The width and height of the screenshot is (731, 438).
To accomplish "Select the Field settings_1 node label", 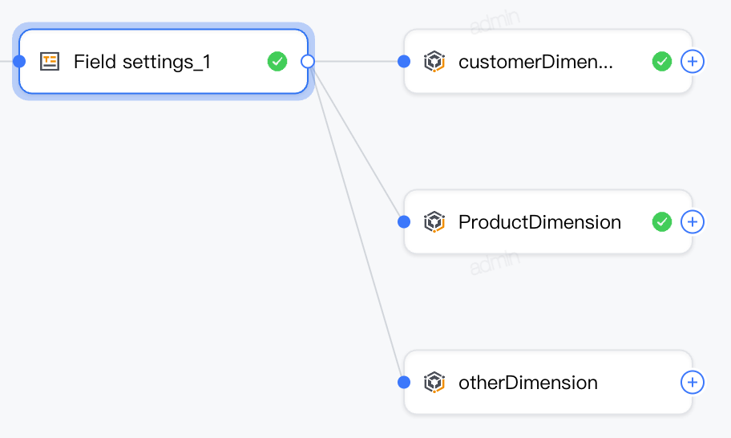I will click(142, 62).
